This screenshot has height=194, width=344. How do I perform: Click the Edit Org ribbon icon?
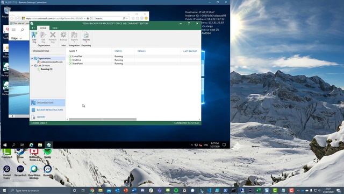pyautogui.click(x=43, y=37)
